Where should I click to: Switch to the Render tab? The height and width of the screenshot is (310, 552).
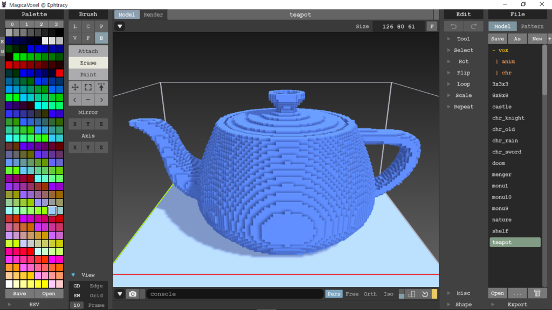click(153, 15)
